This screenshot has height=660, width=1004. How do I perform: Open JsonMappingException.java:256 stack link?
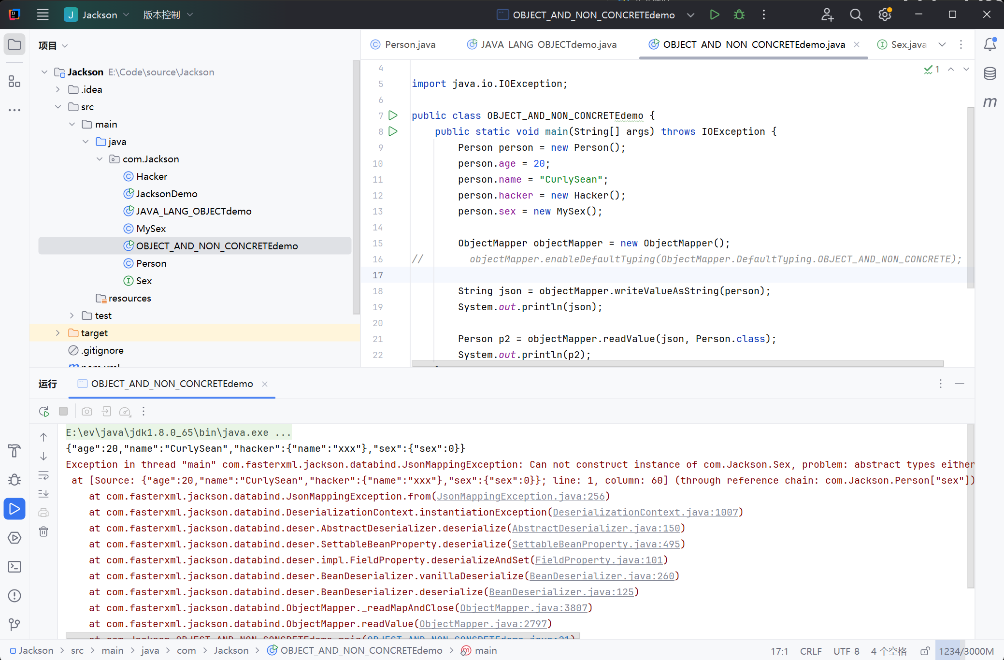pyautogui.click(x=521, y=496)
